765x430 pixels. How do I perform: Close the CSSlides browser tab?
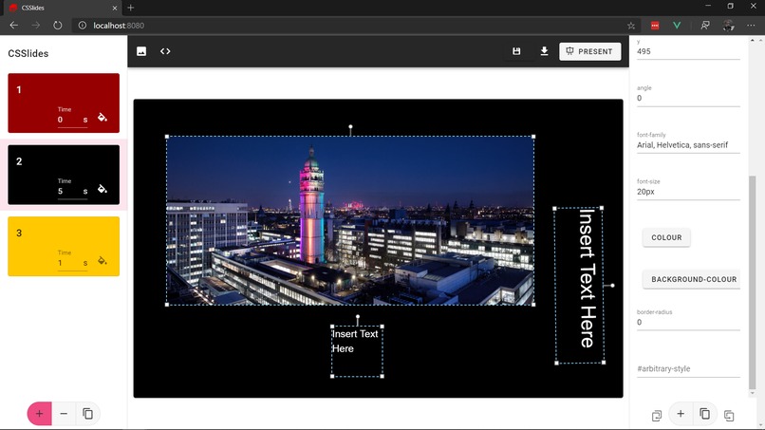click(115, 8)
